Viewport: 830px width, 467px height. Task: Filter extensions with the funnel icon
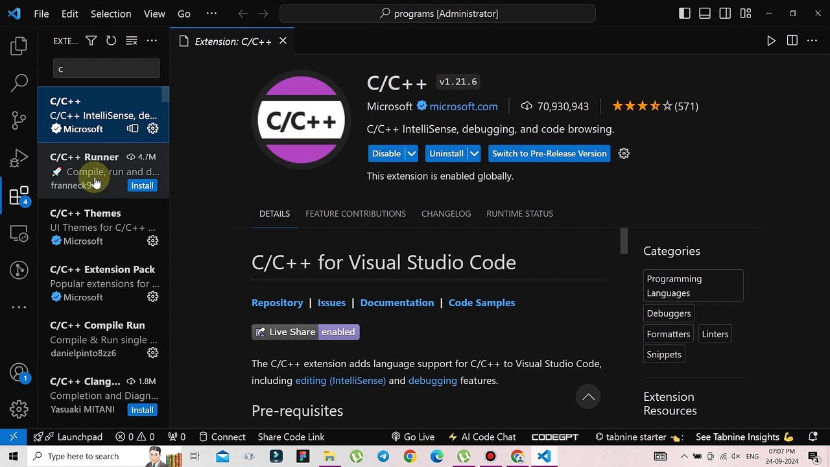[x=91, y=41]
